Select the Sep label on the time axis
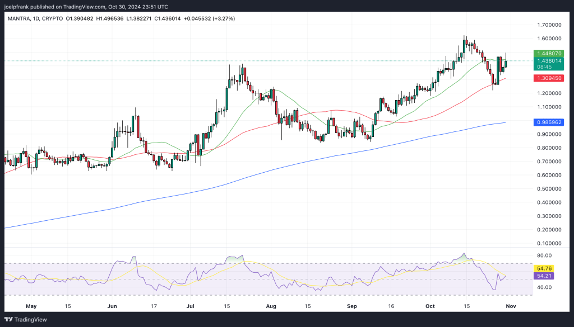 click(x=353, y=307)
